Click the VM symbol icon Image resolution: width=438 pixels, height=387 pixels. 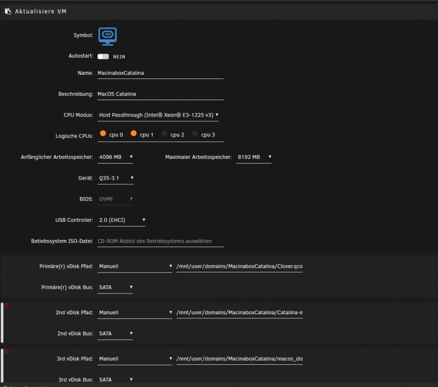[107, 36]
